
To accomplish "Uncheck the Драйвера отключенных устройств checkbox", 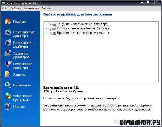I will coord(50,33).
